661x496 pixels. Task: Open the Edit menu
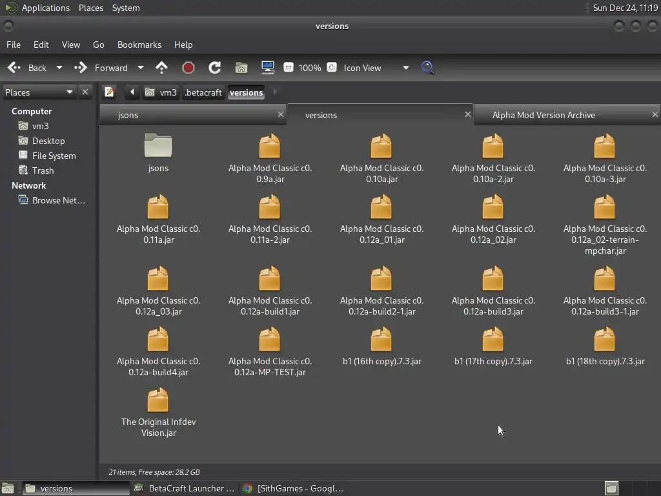[x=41, y=45]
